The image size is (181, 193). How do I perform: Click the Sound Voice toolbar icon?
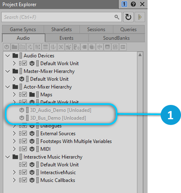[76, 47]
